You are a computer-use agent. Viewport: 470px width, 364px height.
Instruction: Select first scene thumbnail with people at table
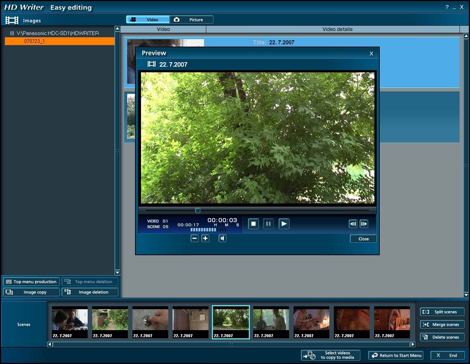(70, 322)
